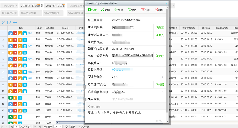Open the 检修 tab
238x128 pixels.
click(x=118, y=10)
